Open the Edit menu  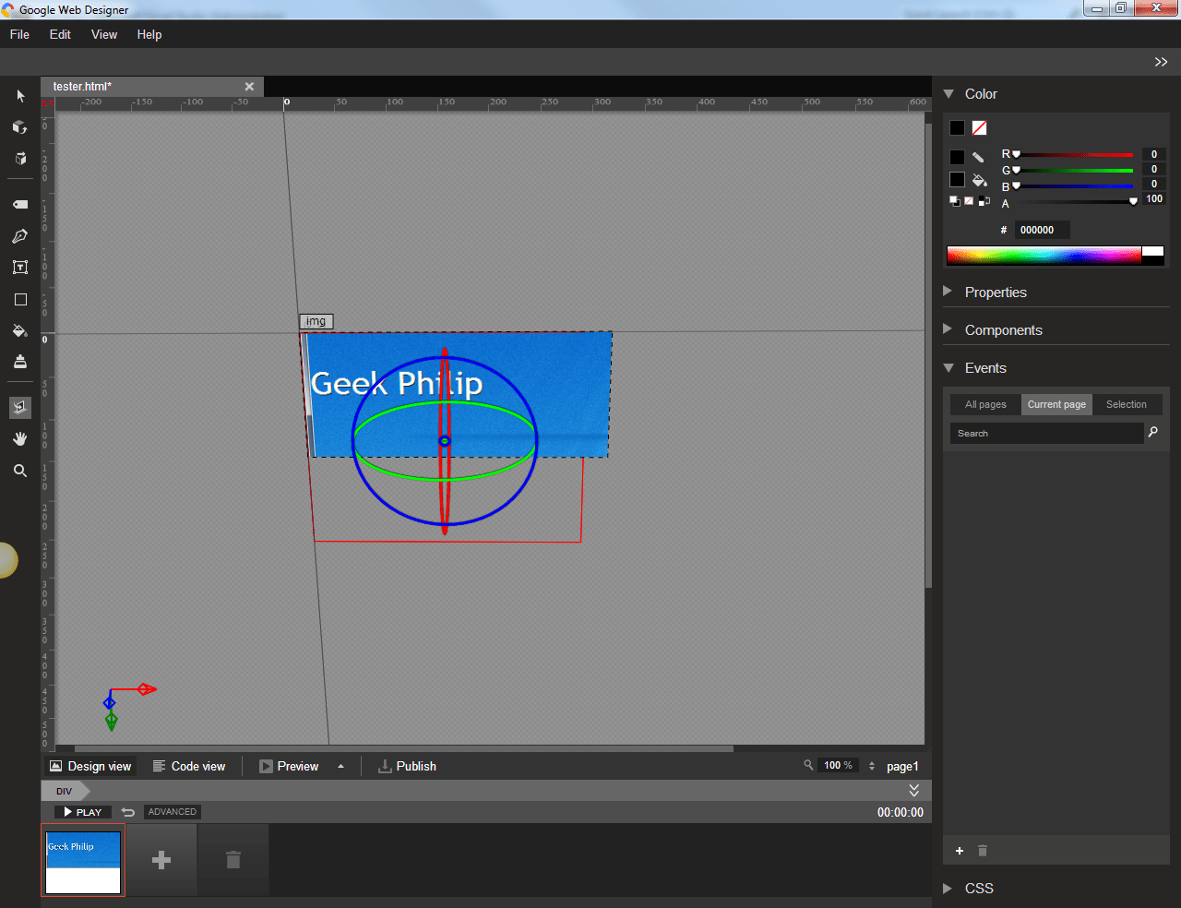tap(60, 34)
